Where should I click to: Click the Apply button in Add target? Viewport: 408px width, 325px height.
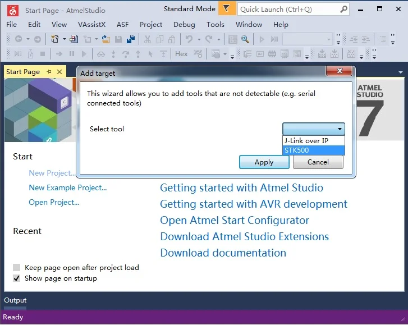(264, 162)
